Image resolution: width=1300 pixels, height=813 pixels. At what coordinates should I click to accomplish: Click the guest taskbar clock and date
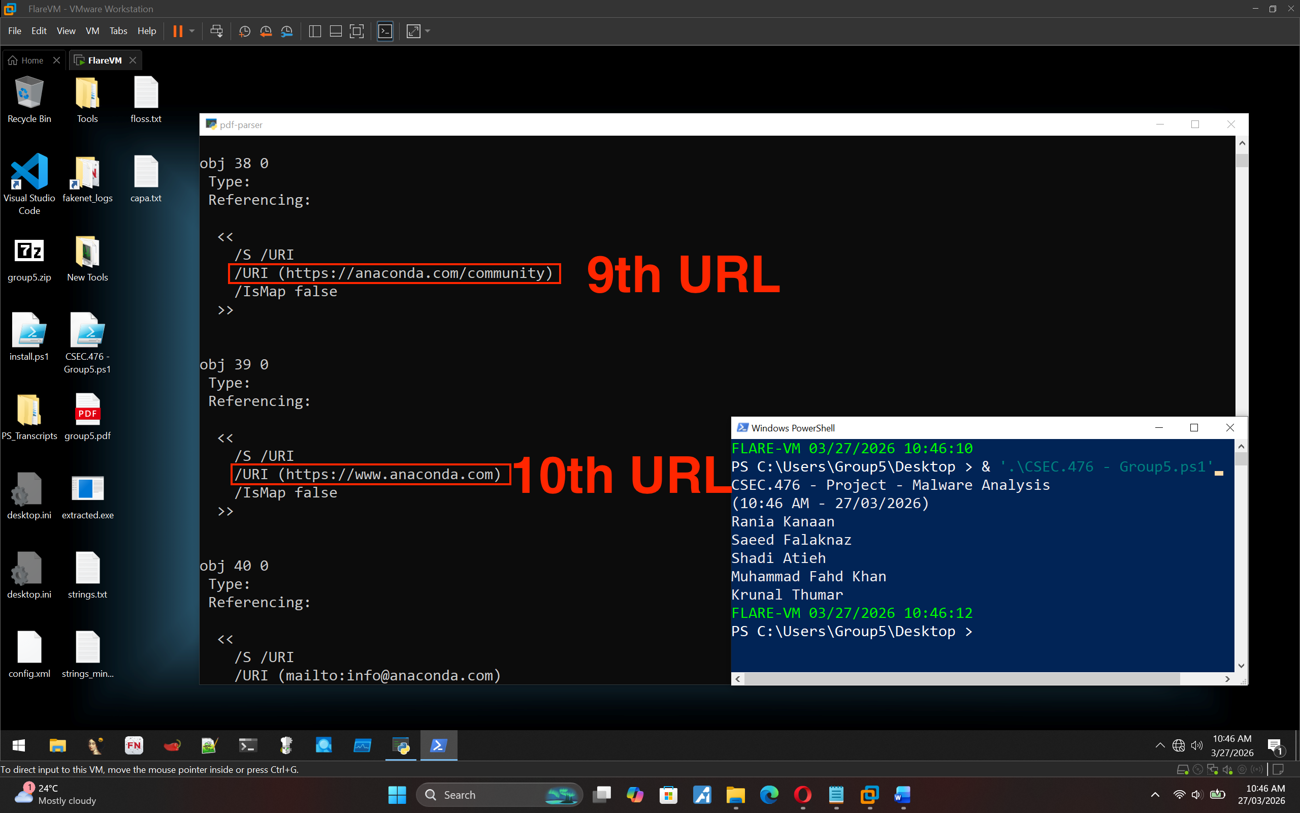click(x=1232, y=745)
